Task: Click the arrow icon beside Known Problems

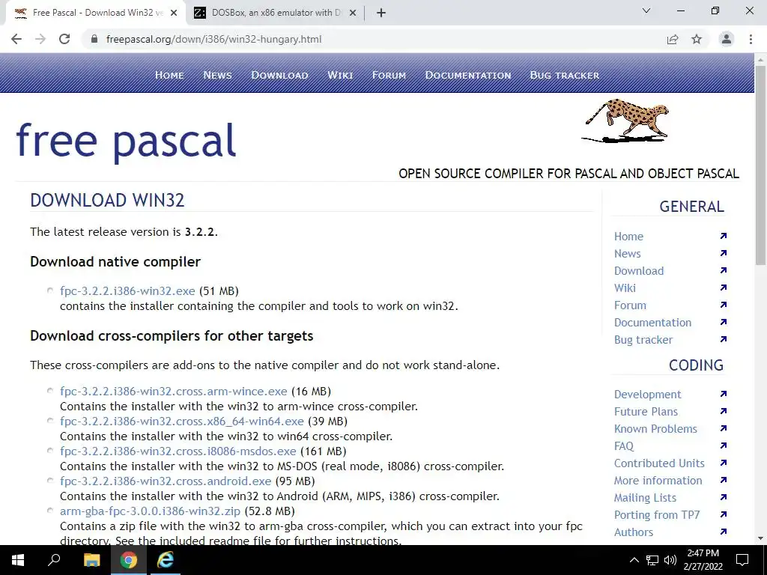Action: coord(724,428)
